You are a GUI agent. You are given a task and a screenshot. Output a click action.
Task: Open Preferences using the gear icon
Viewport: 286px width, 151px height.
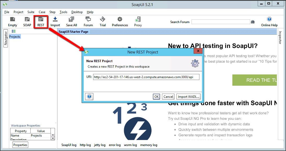coord(120,21)
